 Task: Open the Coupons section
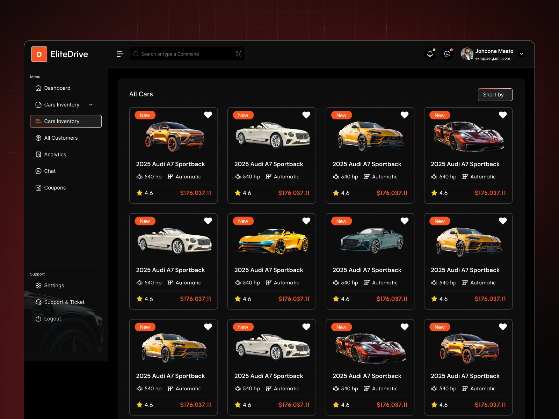tap(55, 188)
